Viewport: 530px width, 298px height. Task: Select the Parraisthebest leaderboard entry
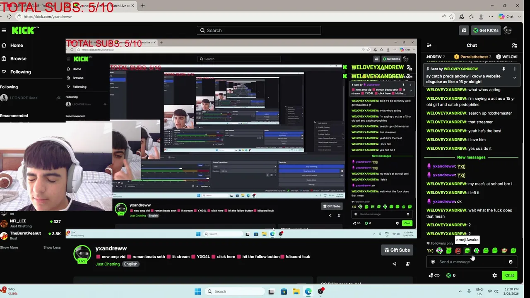pyautogui.click(x=472, y=57)
